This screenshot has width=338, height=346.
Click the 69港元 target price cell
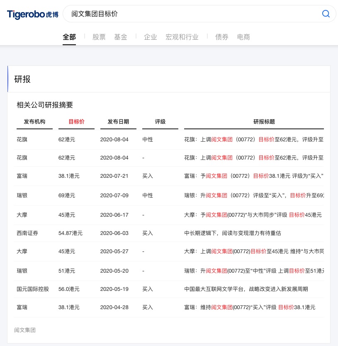pyautogui.click(x=67, y=195)
